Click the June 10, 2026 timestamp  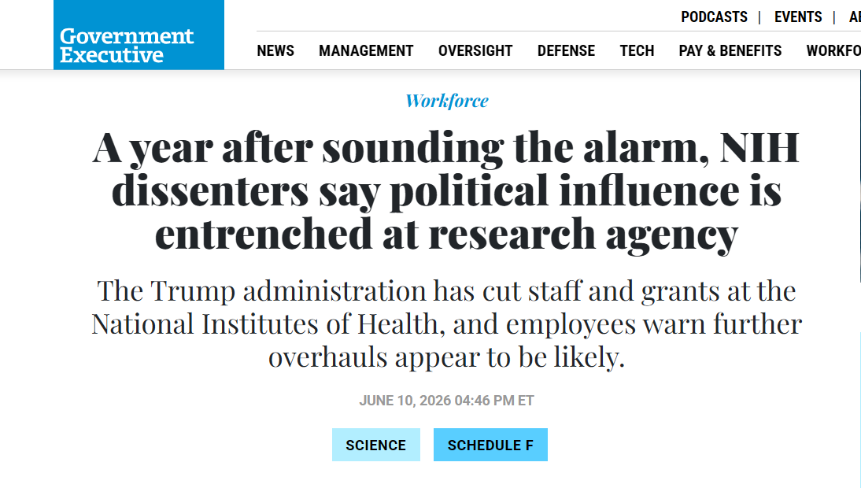coord(446,401)
